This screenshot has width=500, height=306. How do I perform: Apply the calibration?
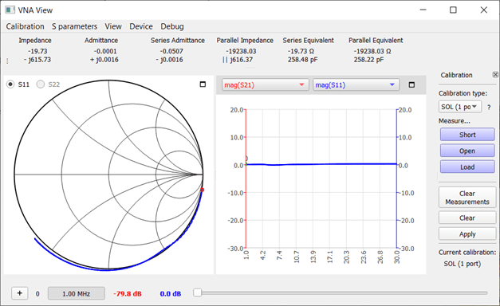click(x=467, y=234)
